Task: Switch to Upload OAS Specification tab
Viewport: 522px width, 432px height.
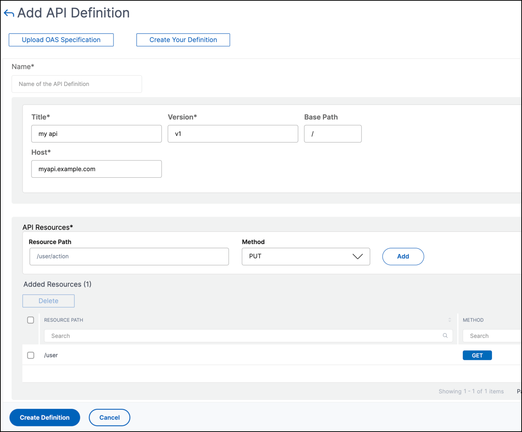Action: click(x=61, y=40)
